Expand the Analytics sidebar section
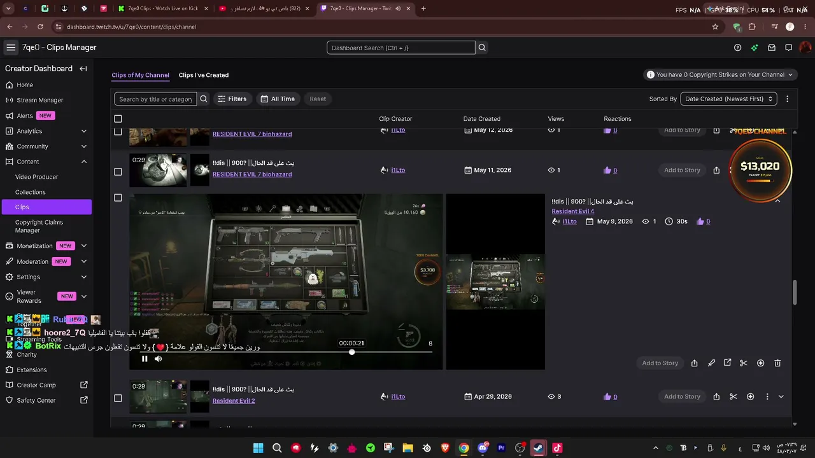The height and width of the screenshot is (458, 815). (x=84, y=131)
